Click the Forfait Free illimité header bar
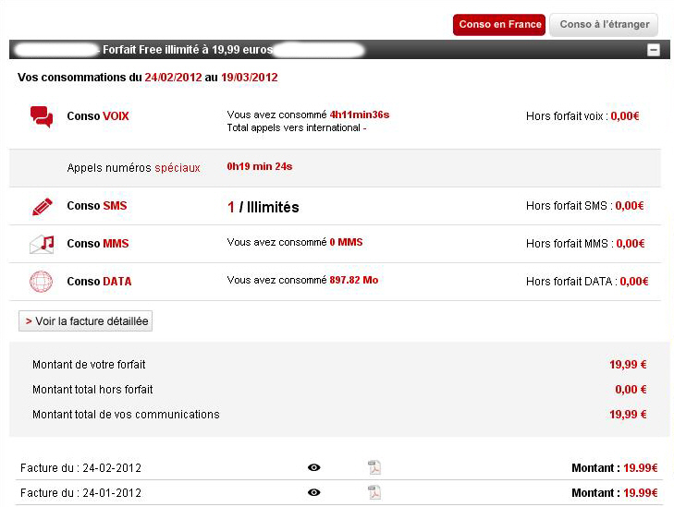Viewport: 674px width, 507px height. click(x=339, y=50)
